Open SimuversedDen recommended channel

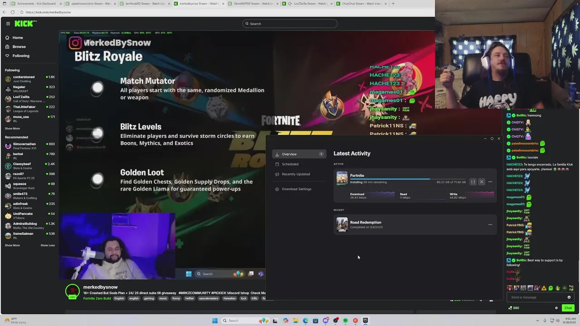pos(29,146)
